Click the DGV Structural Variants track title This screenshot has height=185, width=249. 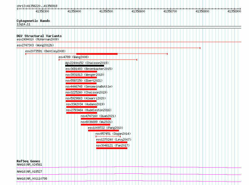(39, 36)
